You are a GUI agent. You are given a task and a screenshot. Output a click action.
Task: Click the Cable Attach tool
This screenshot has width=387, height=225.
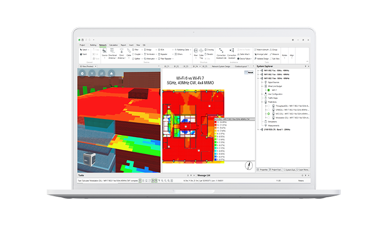[243, 54]
